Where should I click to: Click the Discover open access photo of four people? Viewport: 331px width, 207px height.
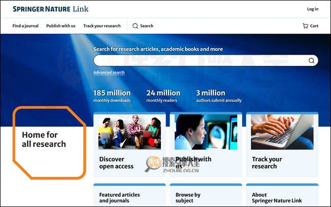pyautogui.click(x=130, y=132)
